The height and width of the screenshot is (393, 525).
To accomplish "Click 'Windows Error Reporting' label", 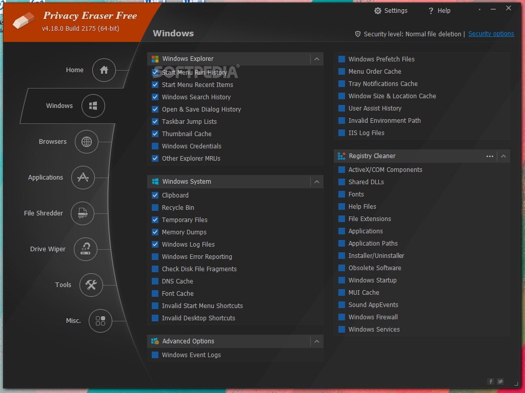I will point(197,257).
